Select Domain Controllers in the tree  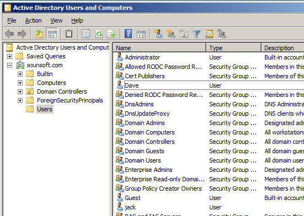[x=62, y=91]
